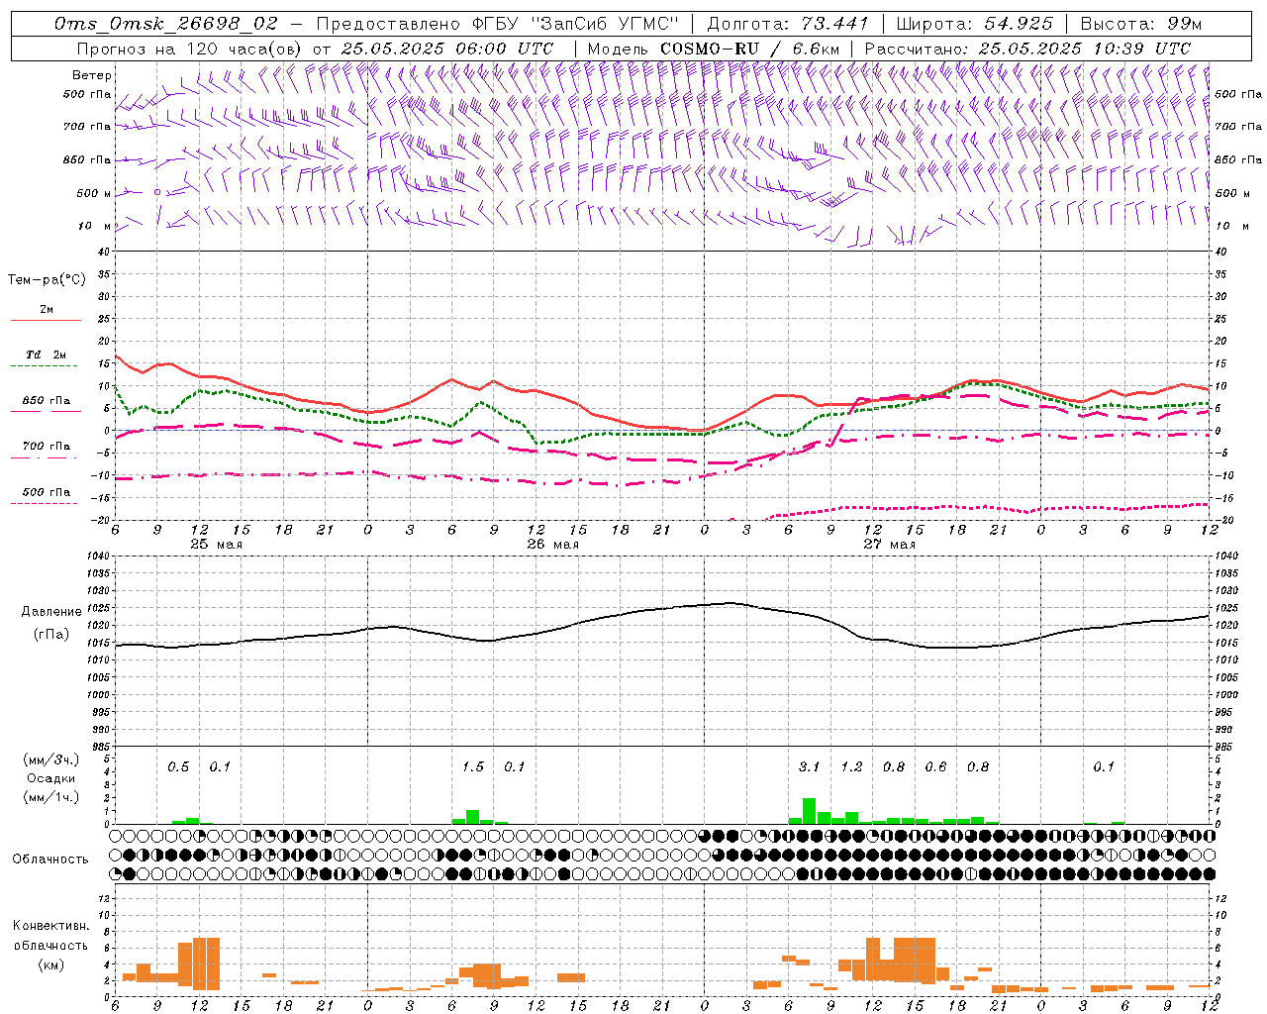
Task: Click the "(мм/1ч.)" unit label
Action: point(50,797)
